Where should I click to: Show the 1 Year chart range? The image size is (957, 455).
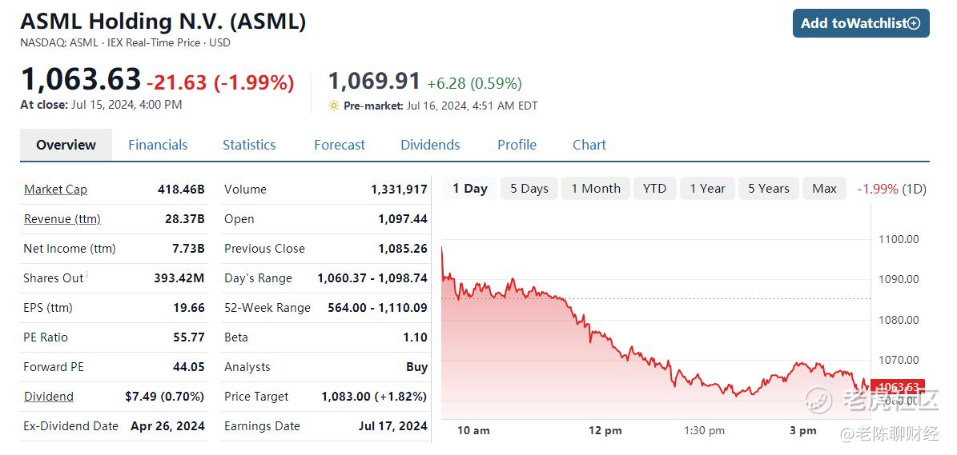click(707, 189)
